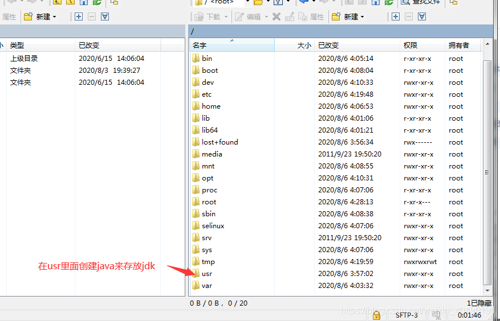Click the remote file list scrollbar up arrow
The image size is (500, 321).
[487, 44]
